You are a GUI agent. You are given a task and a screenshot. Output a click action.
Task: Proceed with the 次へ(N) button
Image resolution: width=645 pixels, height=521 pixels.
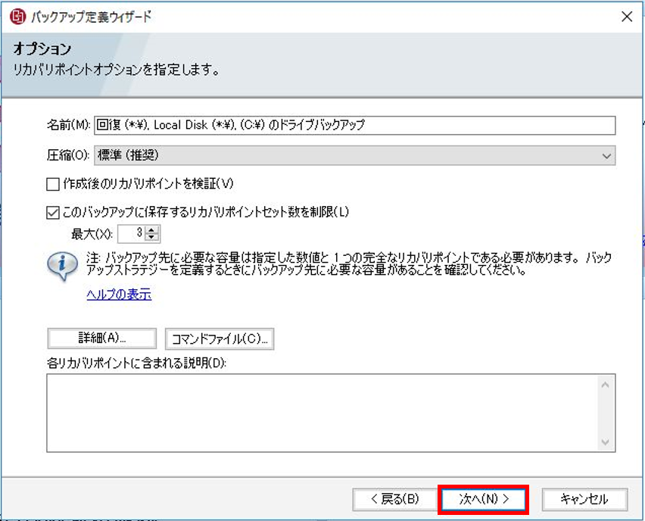pyautogui.click(x=483, y=499)
